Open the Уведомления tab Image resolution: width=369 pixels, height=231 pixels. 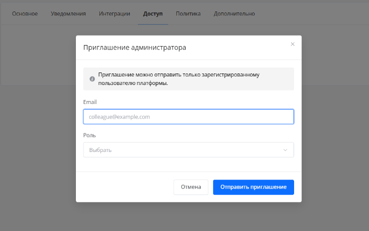click(68, 13)
